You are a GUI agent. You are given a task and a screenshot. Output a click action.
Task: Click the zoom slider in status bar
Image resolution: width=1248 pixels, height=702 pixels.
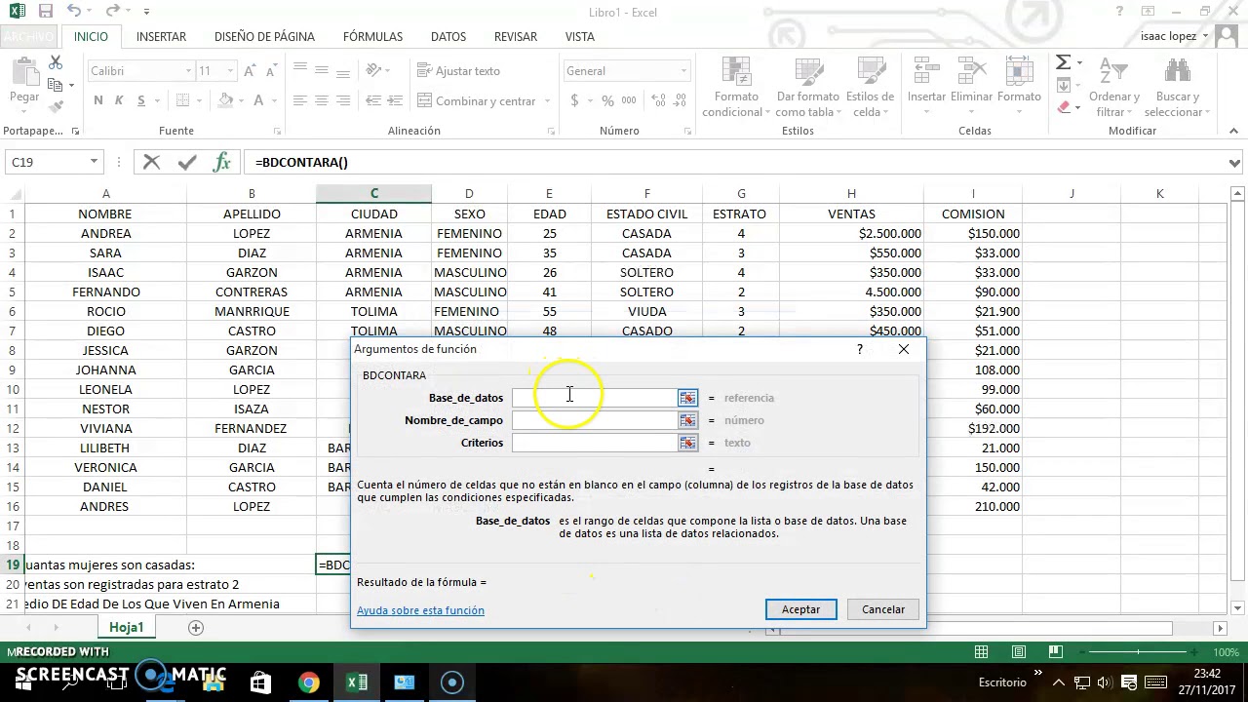(1139, 652)
